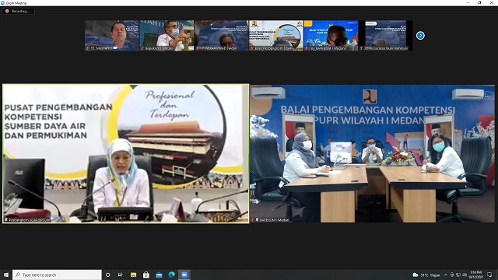Expand hidden system tray icons
The height and width of the screenshot is (280, 498).
tap(446, 275)
